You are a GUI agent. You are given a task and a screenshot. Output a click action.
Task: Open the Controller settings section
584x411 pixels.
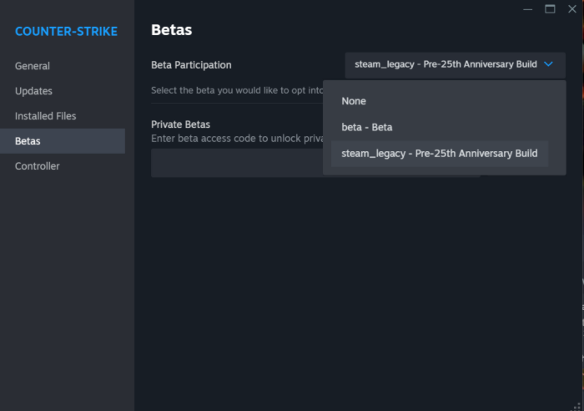[x=38, y=166]
